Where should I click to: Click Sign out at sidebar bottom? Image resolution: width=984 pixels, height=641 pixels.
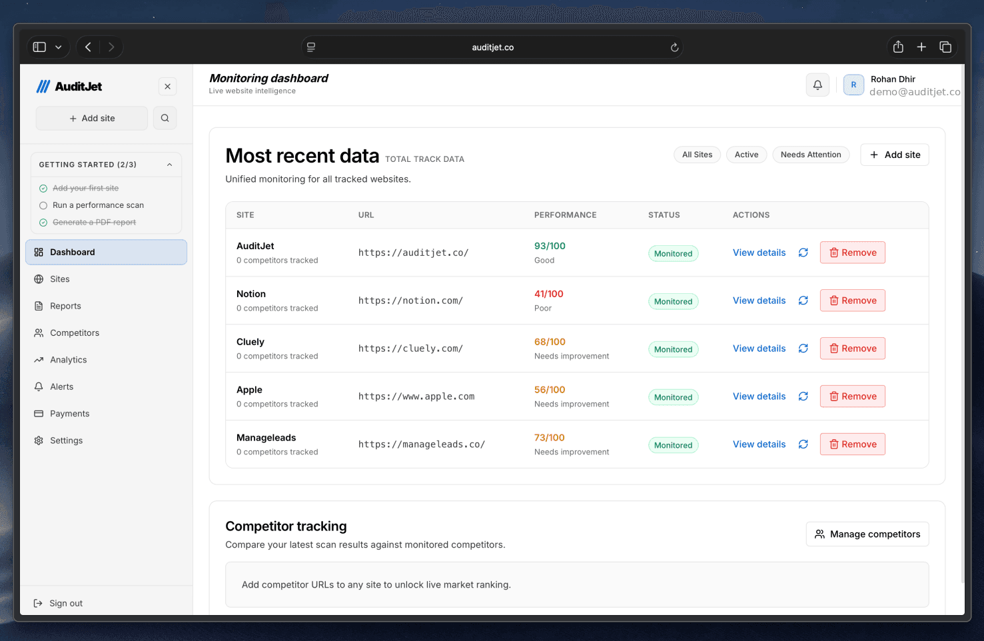click(58, 603)
